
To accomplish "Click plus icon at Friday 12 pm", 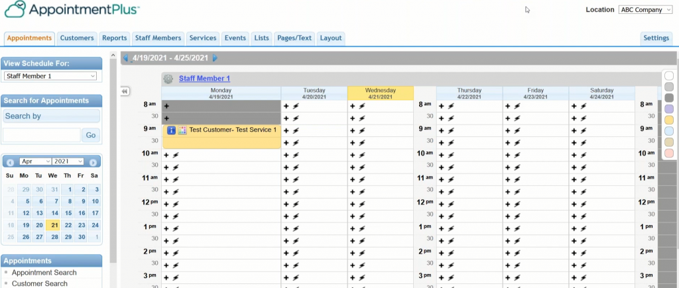I will pos(507,204).
